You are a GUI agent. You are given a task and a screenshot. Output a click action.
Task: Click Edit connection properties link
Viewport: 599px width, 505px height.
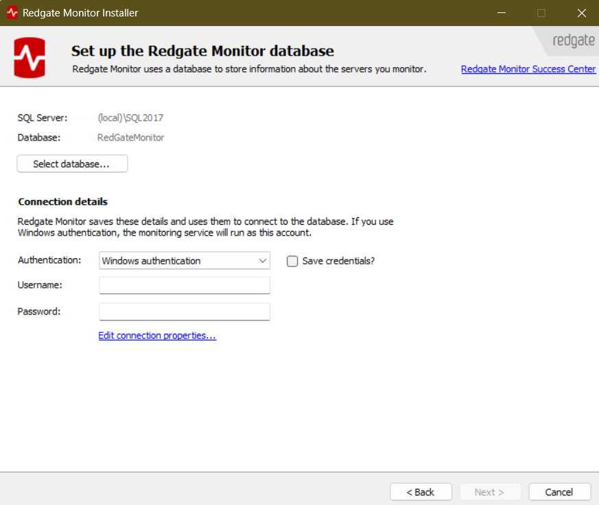(x=157, y=336)
